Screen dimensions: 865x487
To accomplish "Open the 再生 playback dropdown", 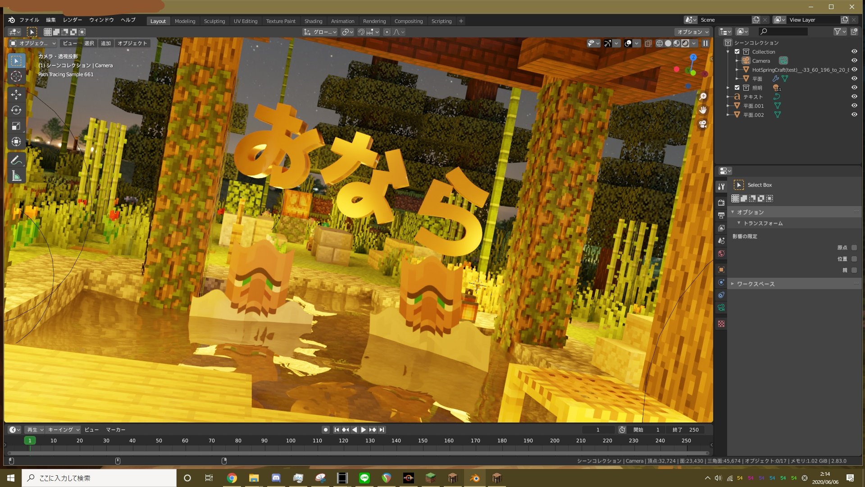I will click(35, 430).
